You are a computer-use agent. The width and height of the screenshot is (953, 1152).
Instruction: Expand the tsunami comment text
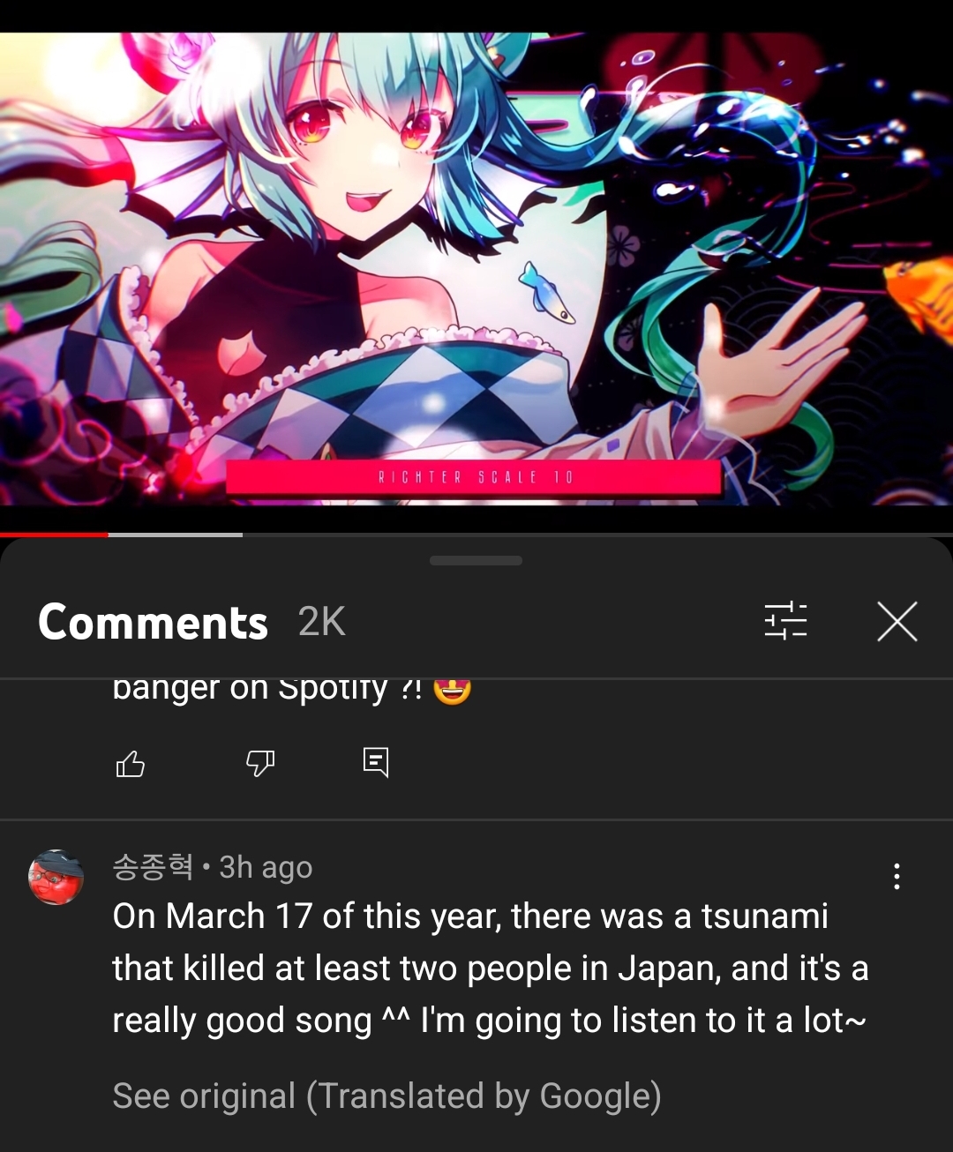(x=491, y=969)
